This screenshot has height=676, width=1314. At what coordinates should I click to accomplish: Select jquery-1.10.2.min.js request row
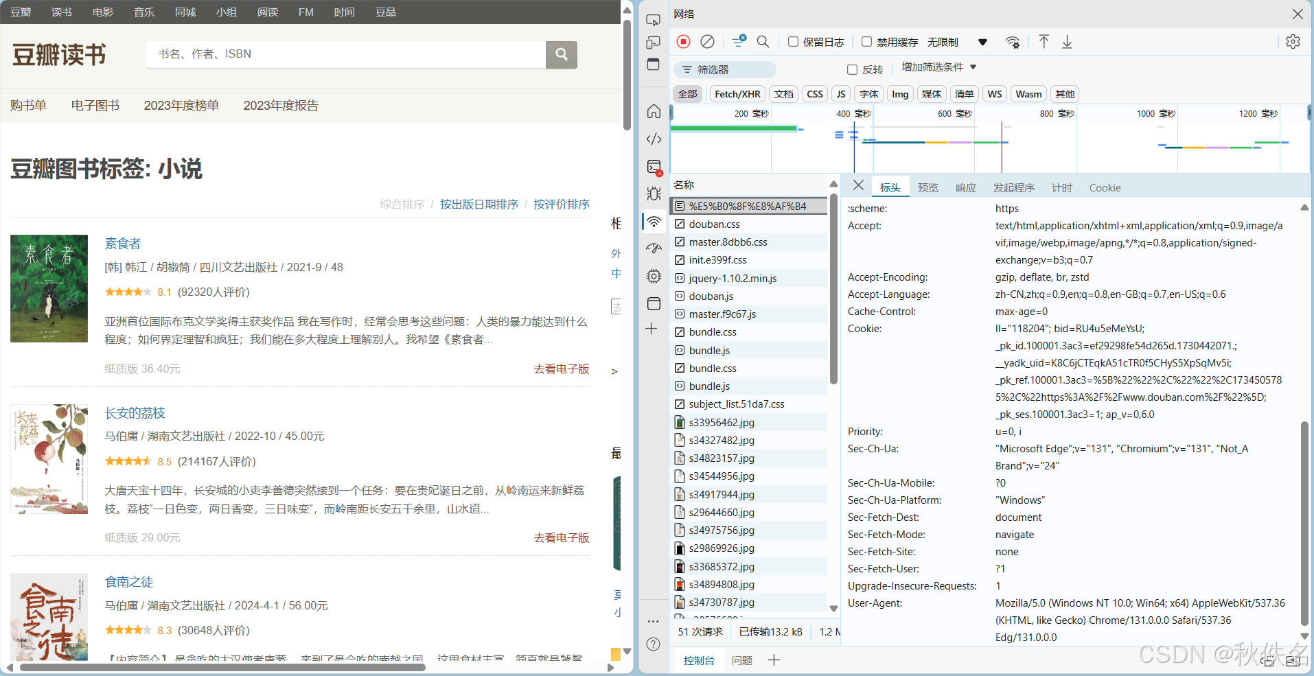749,278
